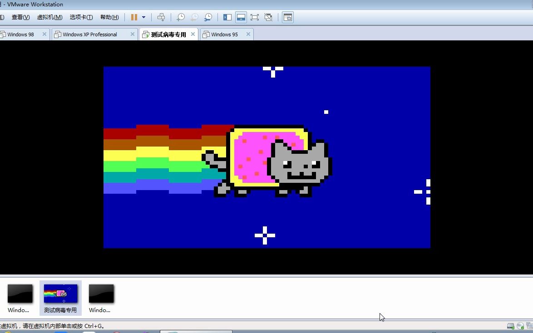Close the Windows XP Professional tab
Viewport: 533px width, 333px height.
(x=133, y=34)
